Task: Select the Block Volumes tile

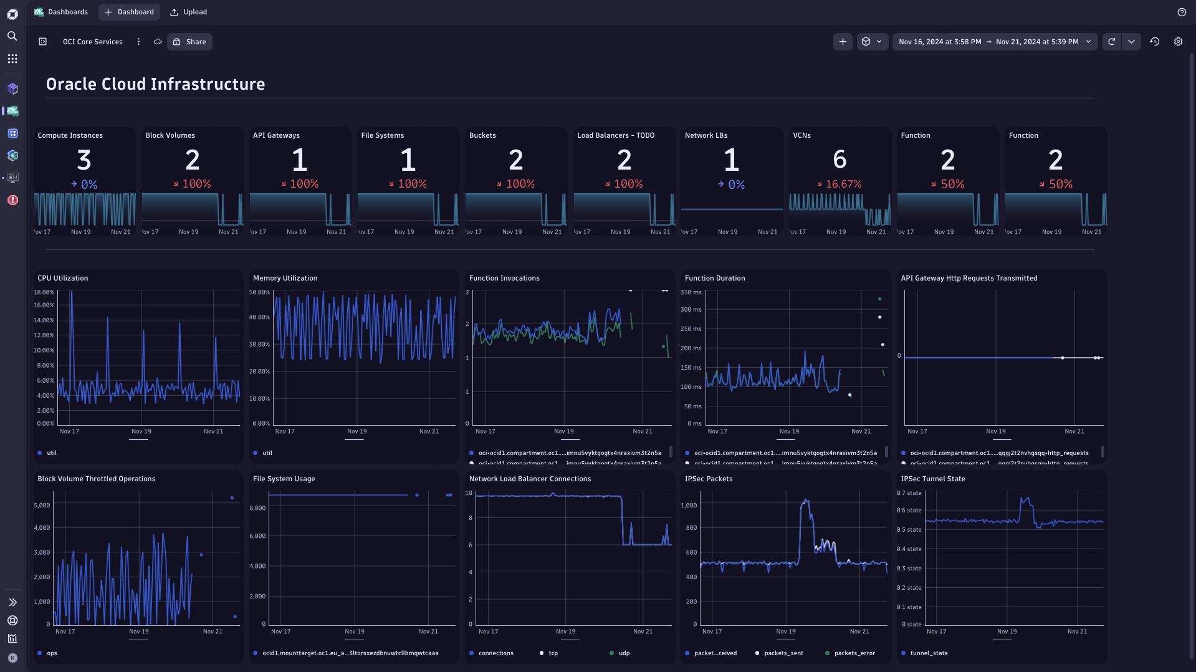Action: click(x=193, y=181)
